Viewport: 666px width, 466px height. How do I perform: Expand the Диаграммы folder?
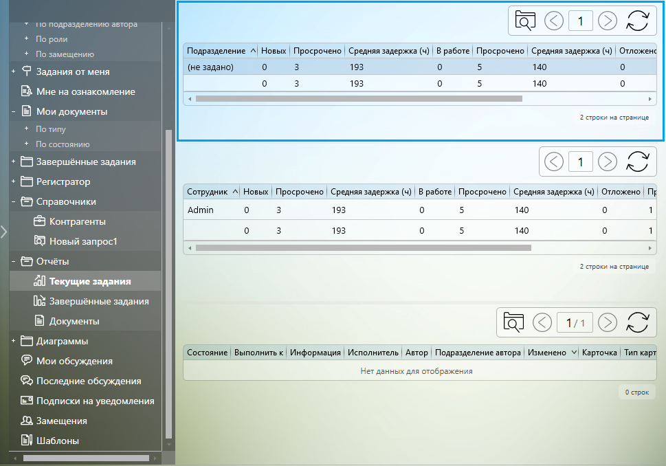(x=14, y=341)
